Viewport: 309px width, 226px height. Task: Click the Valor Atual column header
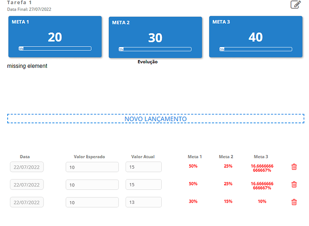coord(143,157)
